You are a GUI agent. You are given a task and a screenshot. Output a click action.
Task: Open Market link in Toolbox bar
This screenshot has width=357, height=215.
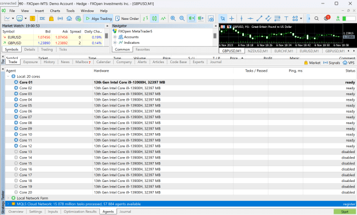[x=312, y=63]
